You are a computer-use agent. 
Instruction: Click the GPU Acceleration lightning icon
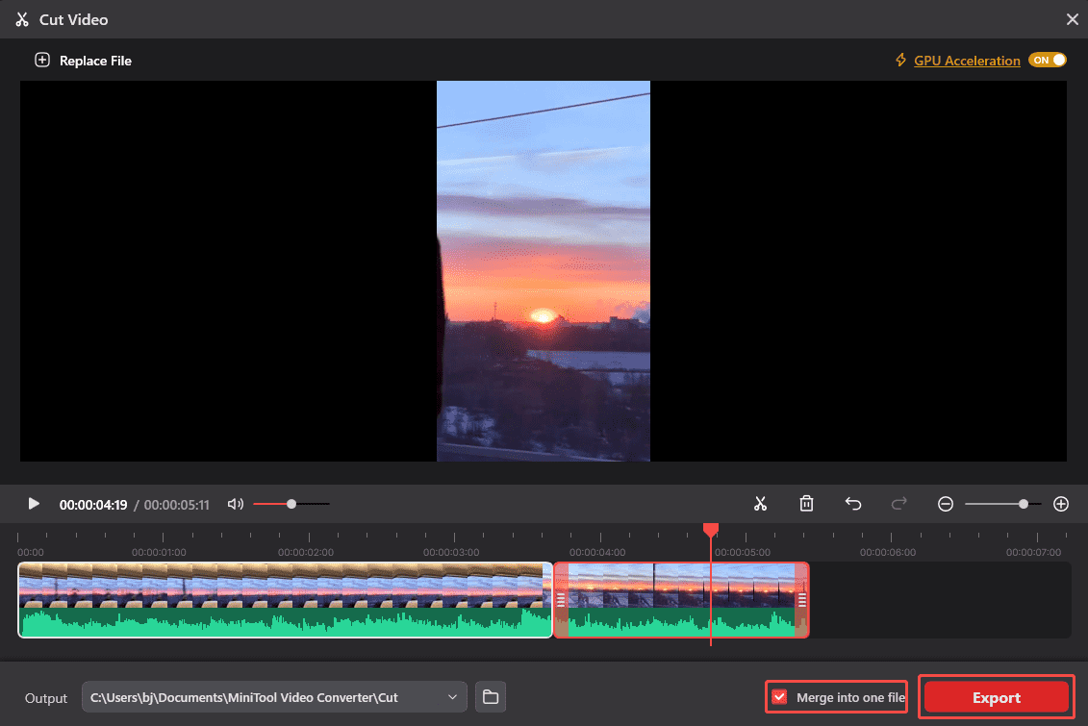click(900, 61)
